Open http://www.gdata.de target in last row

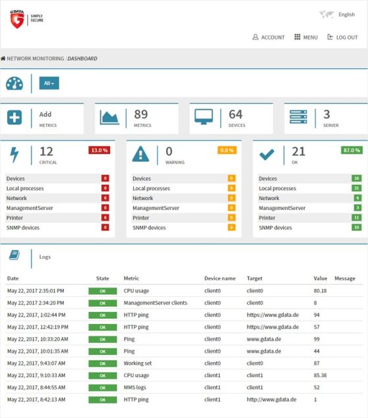(x=272, y=400)
